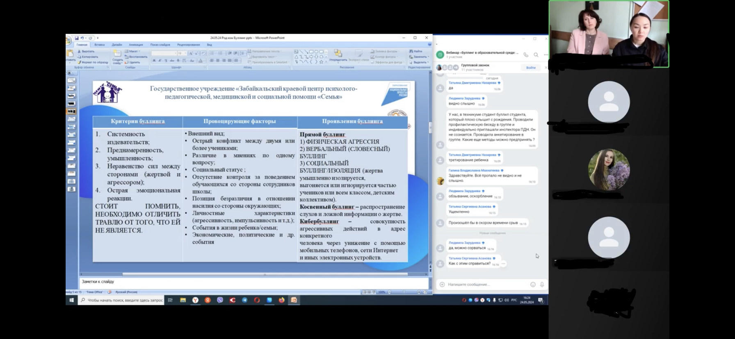
Task: Open the Анимация ribbon tab
Action: [136, 45]
